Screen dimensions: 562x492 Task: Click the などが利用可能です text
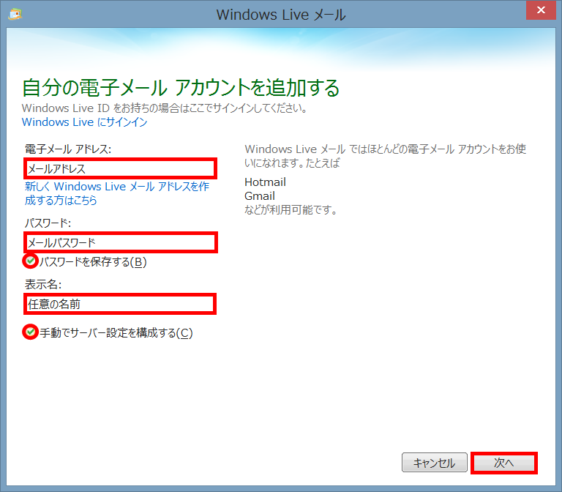point(290,210)
